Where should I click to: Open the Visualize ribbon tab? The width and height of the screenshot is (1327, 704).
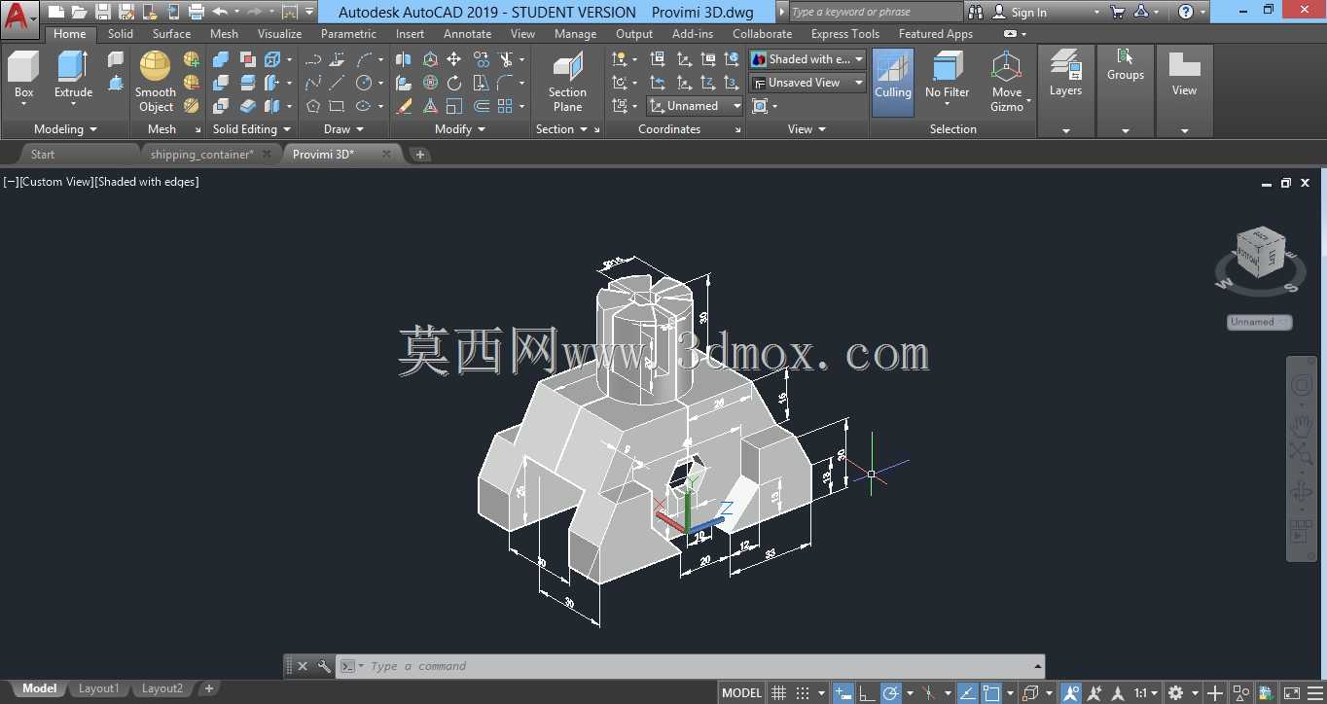pyautogui.click(x=279, y=33)
